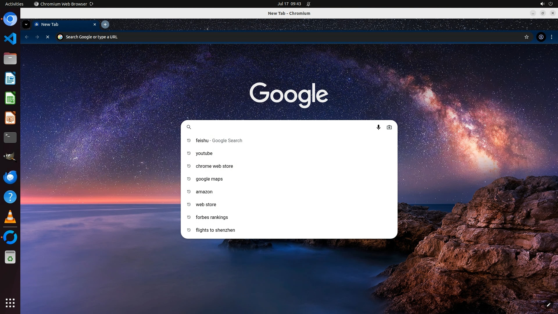
Task: Pick the flights to shenzhen suggestion
Action: click(215, 230)
